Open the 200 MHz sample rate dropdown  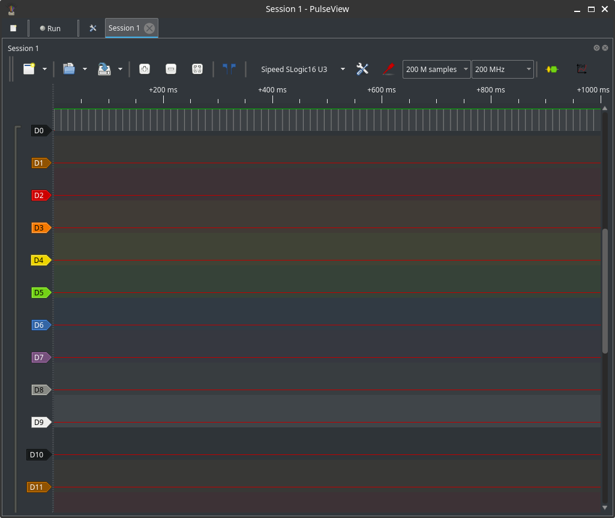pyautogui.click(x=502, y=70)
